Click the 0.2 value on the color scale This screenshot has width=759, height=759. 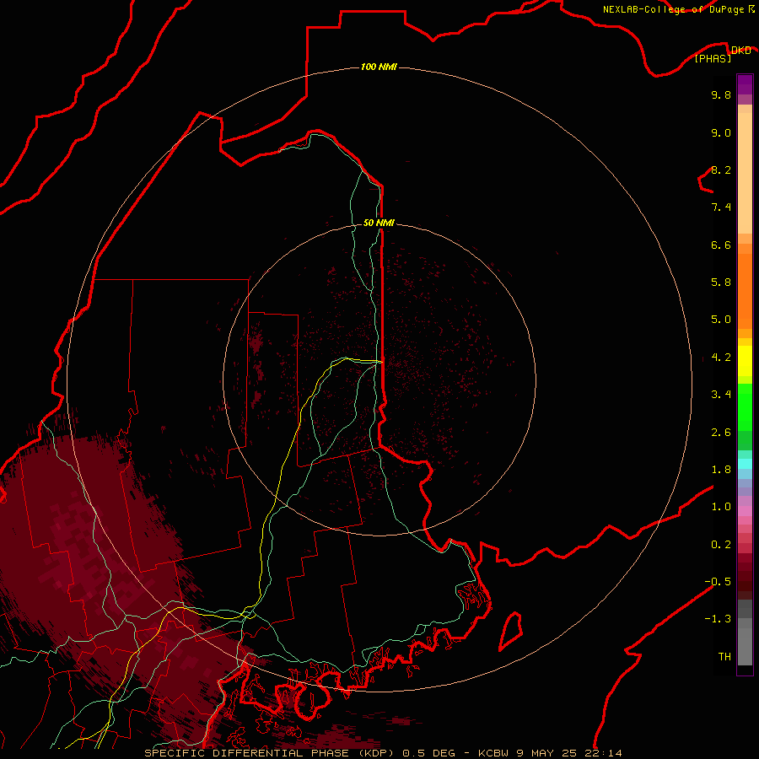[x=721, y=544]
